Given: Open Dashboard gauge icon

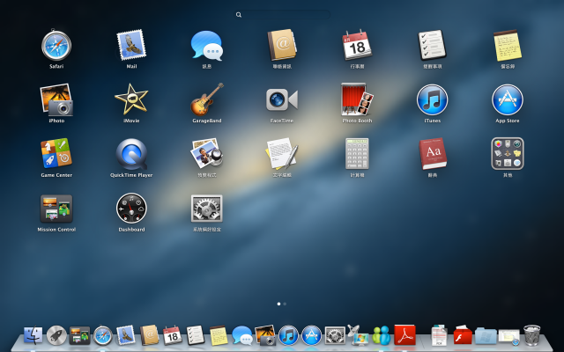Looking at the screenshot, I should 131,209.
